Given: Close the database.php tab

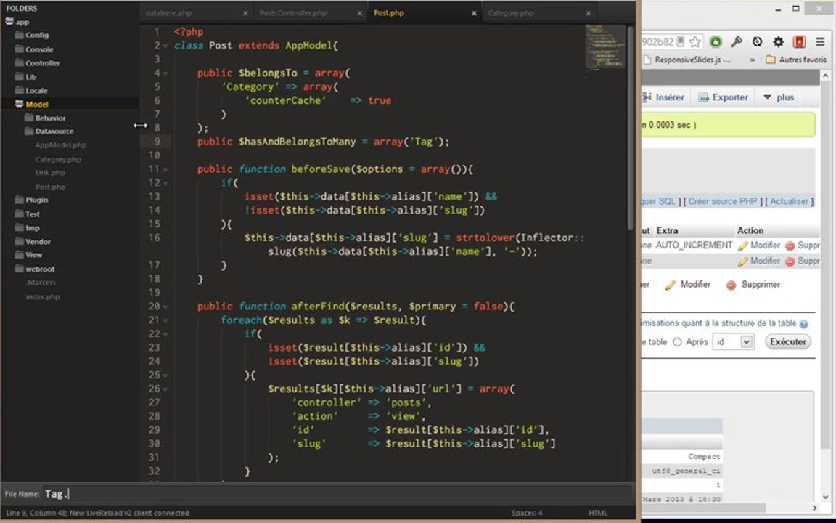Looking at the screenshot, I should pyautogui.click(x=245, y=13).
